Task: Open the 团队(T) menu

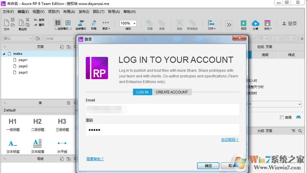Action: 98,12
